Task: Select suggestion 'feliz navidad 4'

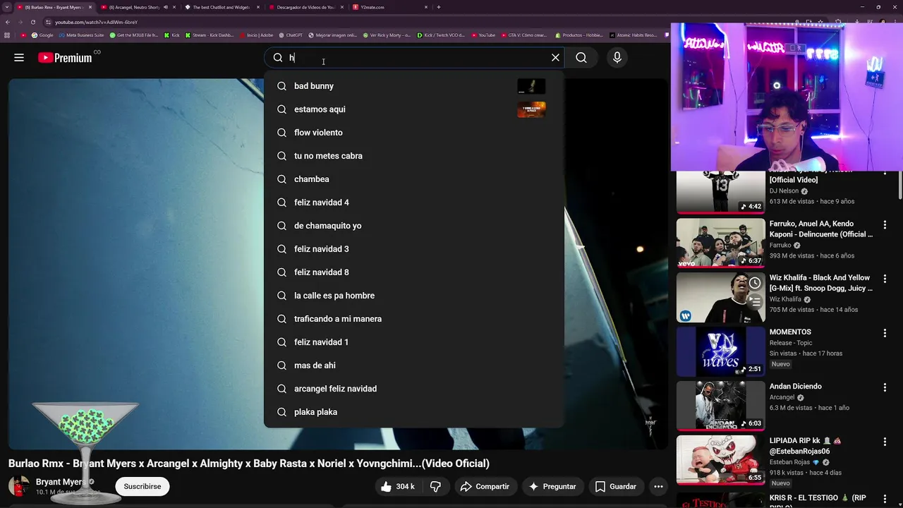Action: [x=414, y=202]
